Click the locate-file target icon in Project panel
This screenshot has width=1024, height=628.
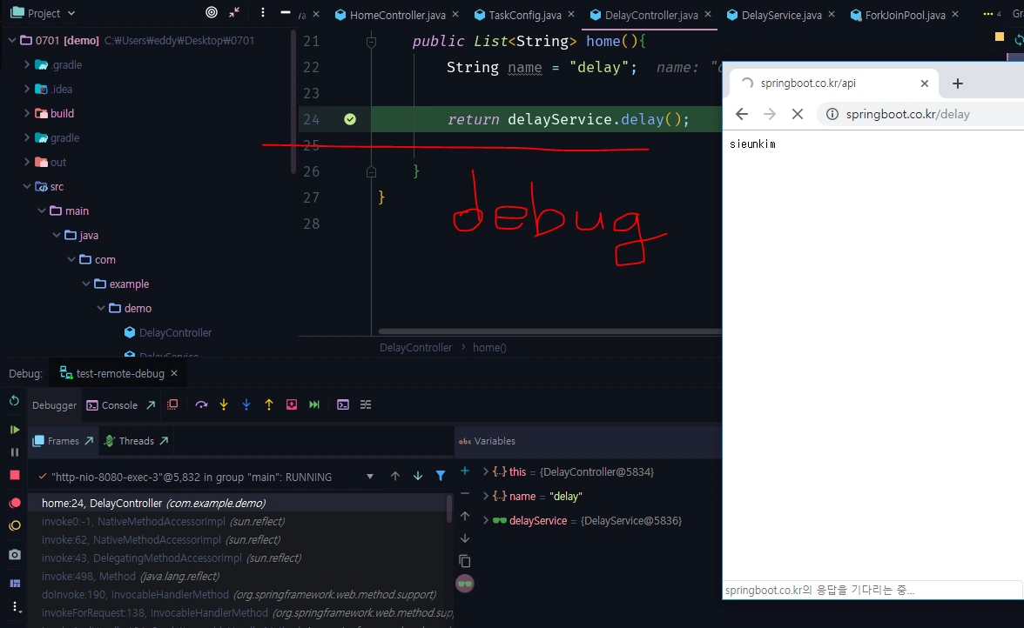(212, 12)
